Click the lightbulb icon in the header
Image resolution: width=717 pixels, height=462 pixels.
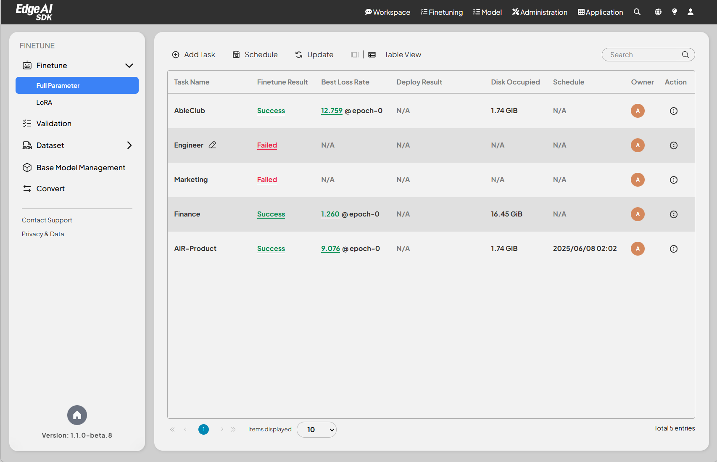(674, 12)
